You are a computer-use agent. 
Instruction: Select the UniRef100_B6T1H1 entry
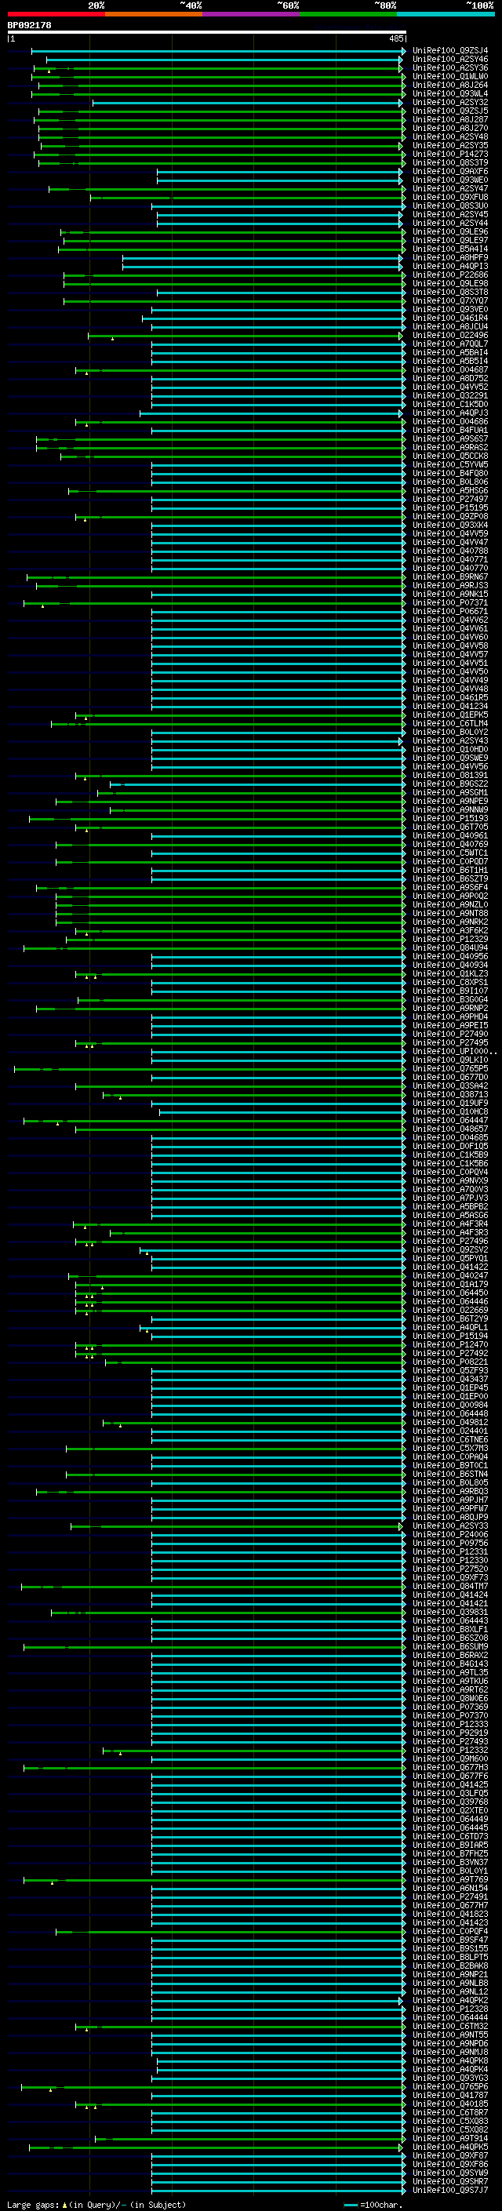[x=450, y=871]
